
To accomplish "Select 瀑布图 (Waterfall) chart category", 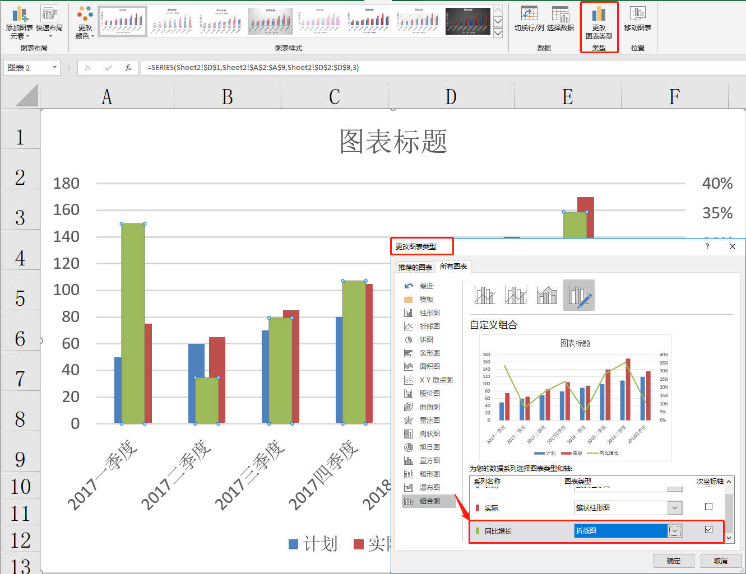I will coord(429,487).
